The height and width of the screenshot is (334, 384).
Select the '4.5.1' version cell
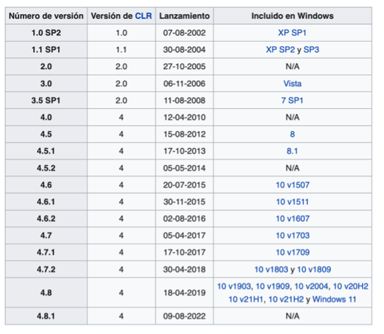(46, 151)
